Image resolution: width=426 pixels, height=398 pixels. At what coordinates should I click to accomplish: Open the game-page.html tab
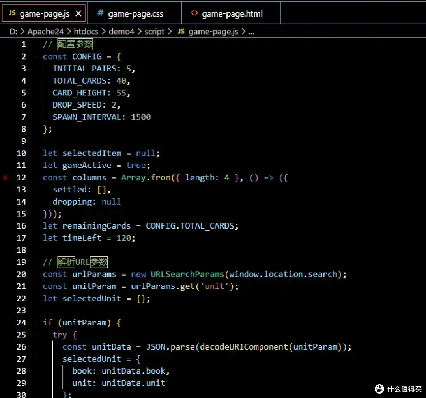pos(231,13)
